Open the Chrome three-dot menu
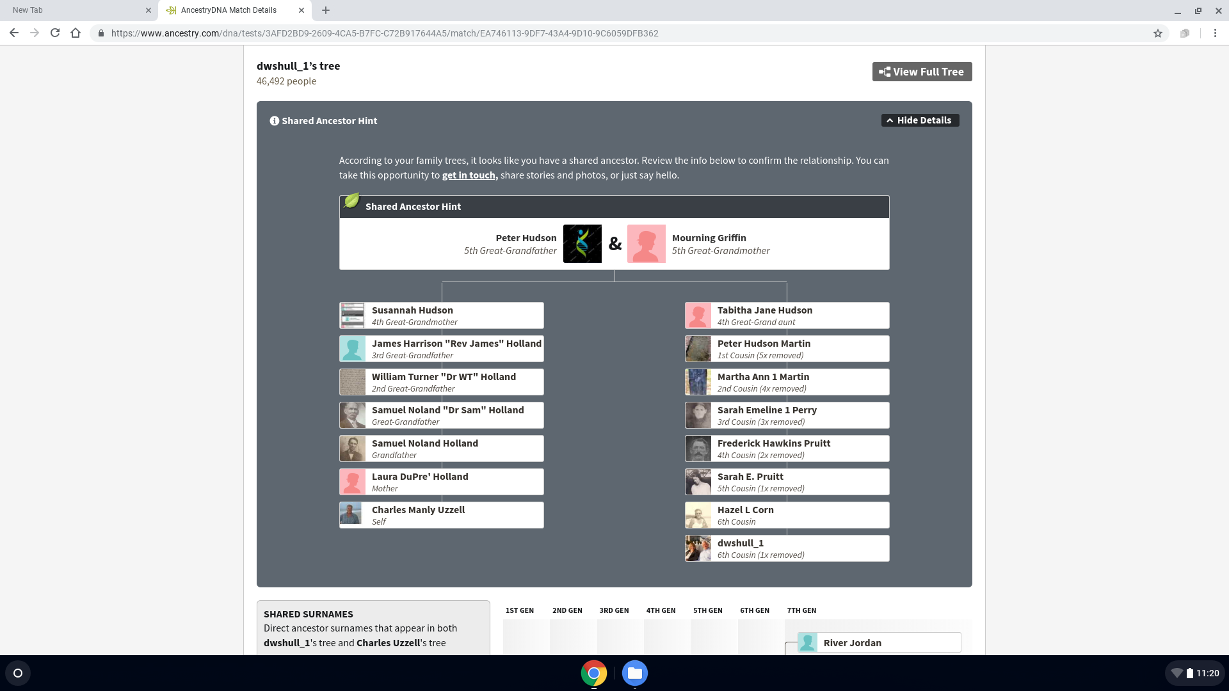Image resolution: width=1229 pixels, height=691 pixels. click(x=1215, y=33)
